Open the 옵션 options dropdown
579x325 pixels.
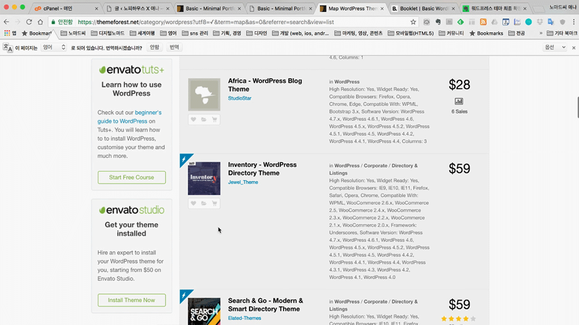[554, 47]
